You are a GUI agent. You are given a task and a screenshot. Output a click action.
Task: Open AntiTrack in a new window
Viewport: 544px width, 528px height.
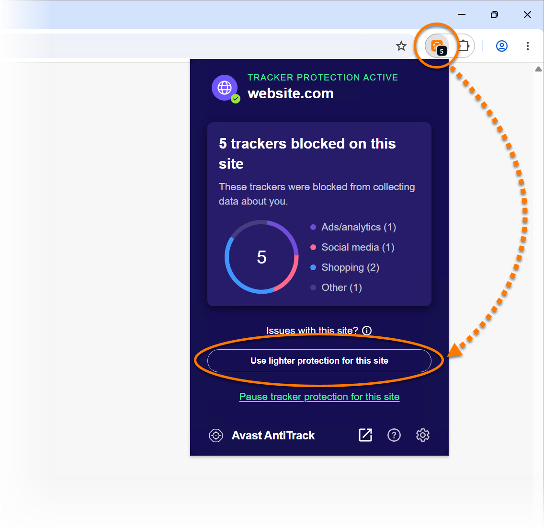(x=365, y=435)
